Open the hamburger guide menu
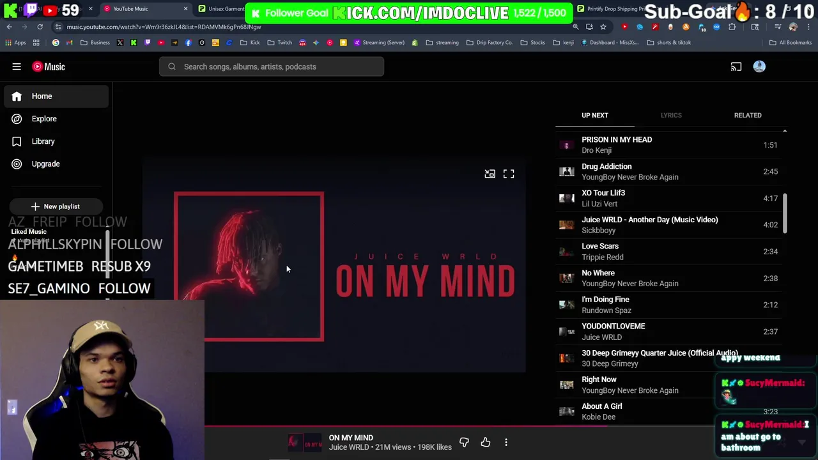The height and width of the screenshot is (460, 818). coord(17,66)
